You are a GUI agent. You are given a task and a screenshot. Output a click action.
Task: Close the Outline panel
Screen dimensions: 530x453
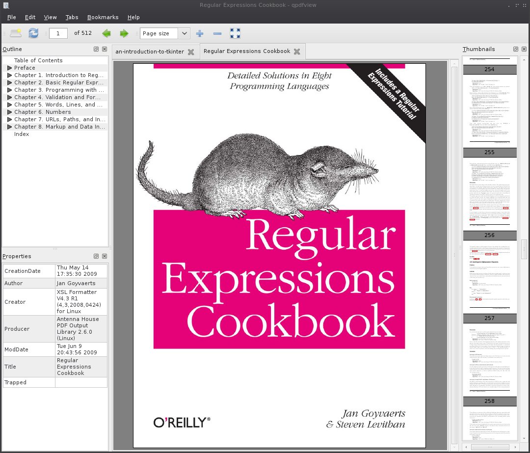(x=105, y=49)
